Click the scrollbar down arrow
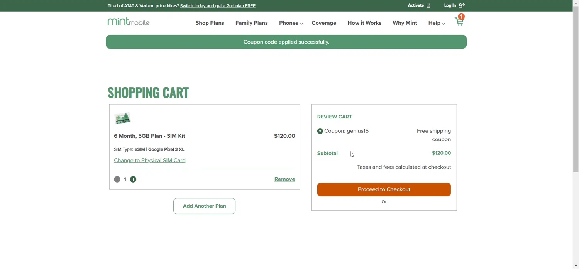 tap(576, 266)
